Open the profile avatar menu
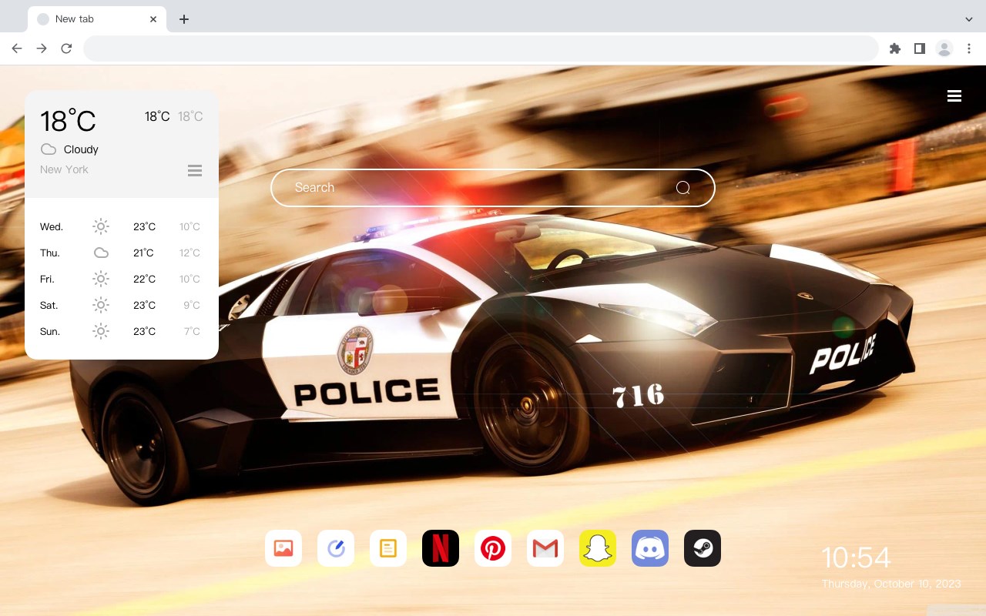The image size is (986, 616). pos(944,49)
